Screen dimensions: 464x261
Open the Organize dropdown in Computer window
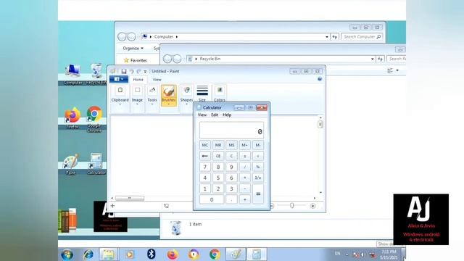[133, 49]
